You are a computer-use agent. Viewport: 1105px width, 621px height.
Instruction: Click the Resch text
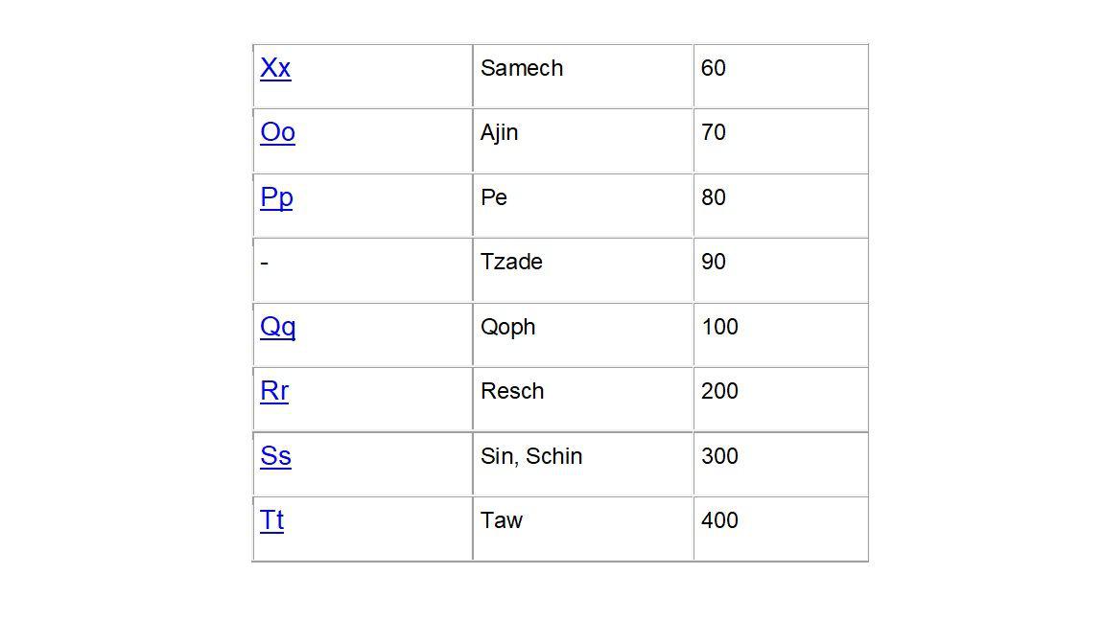click(512, 391)
